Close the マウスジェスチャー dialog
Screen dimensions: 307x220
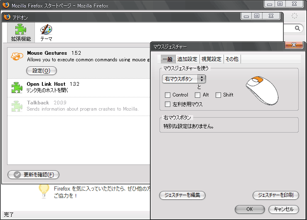294,45
